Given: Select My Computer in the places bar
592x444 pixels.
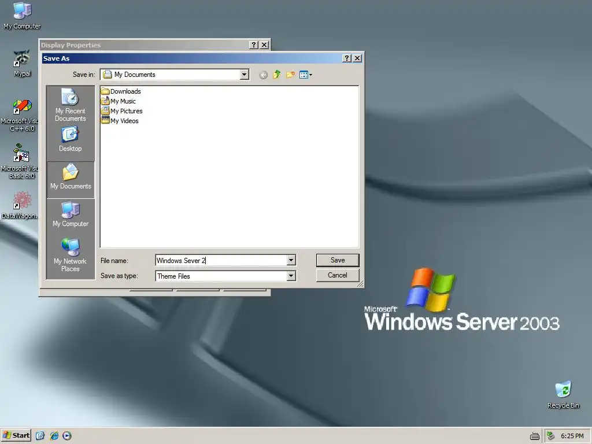Looking at the screenshot, I should (x=71, y=214).
